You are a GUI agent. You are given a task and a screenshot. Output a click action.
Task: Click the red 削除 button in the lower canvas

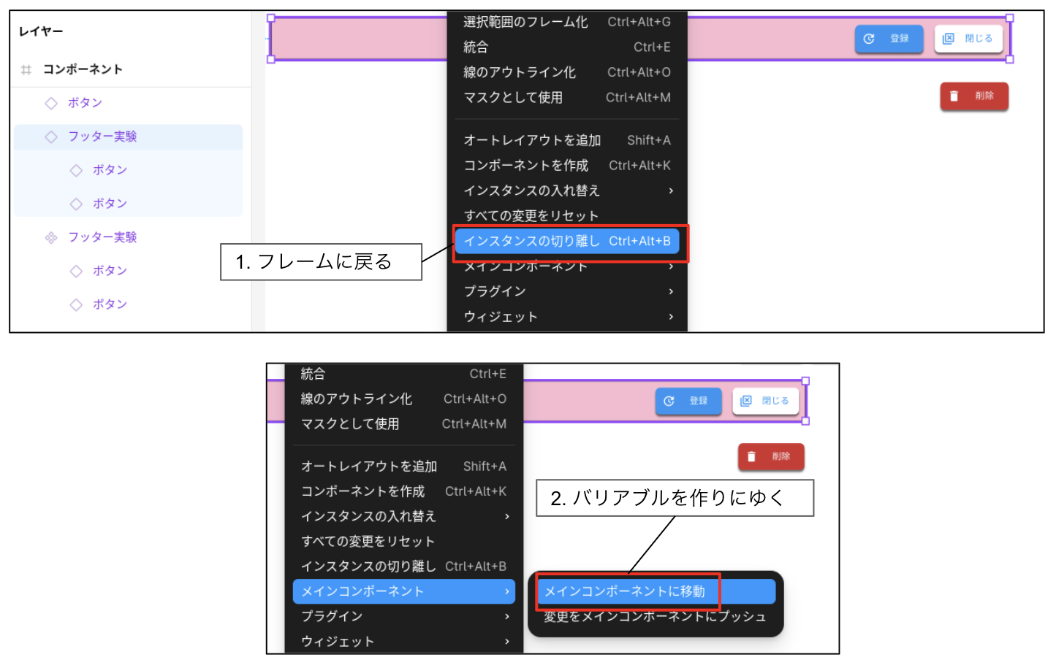[x=771, y=456]
